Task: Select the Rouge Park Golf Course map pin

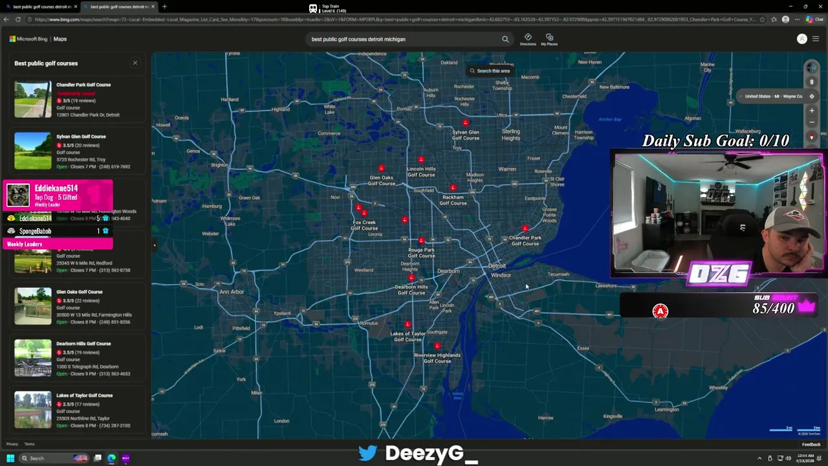Action: coord(421,241)
